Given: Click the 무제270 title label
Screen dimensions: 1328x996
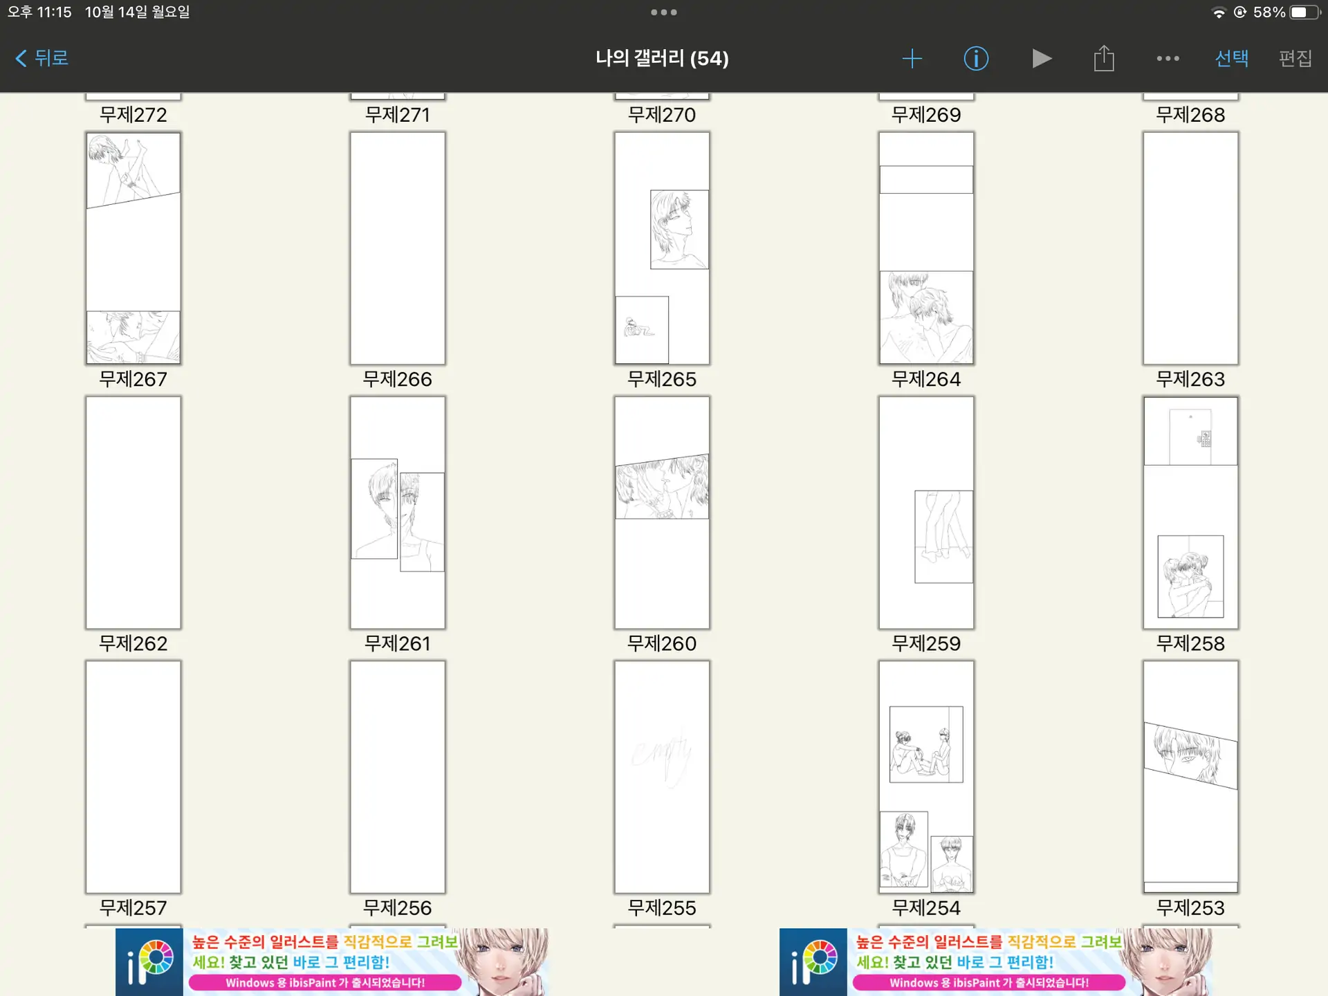Looking at the screenshot, I should pyautogui.click(x=662, y=115).
